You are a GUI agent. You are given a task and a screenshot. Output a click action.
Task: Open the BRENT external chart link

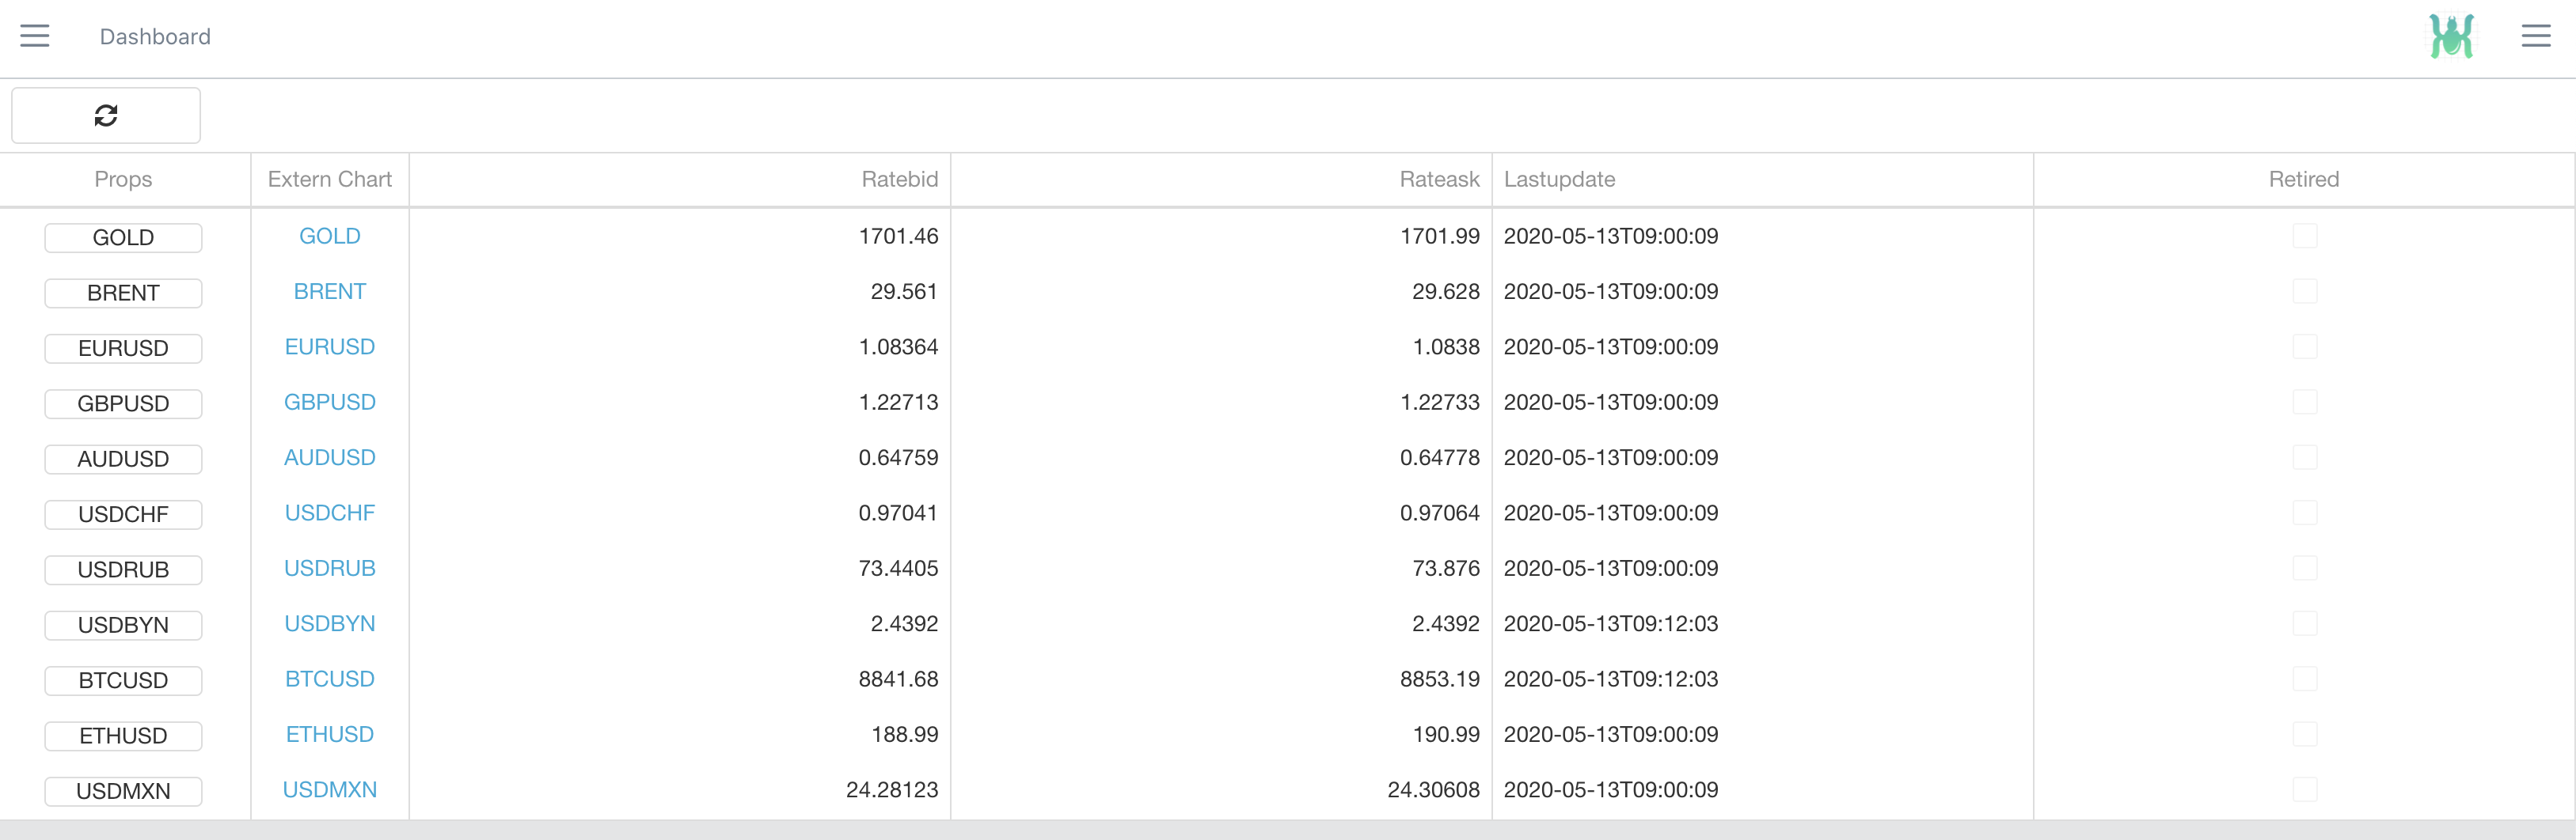point(329,292)
